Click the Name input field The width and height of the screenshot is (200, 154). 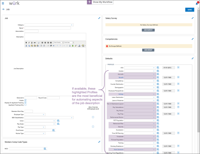pos(48,28)
